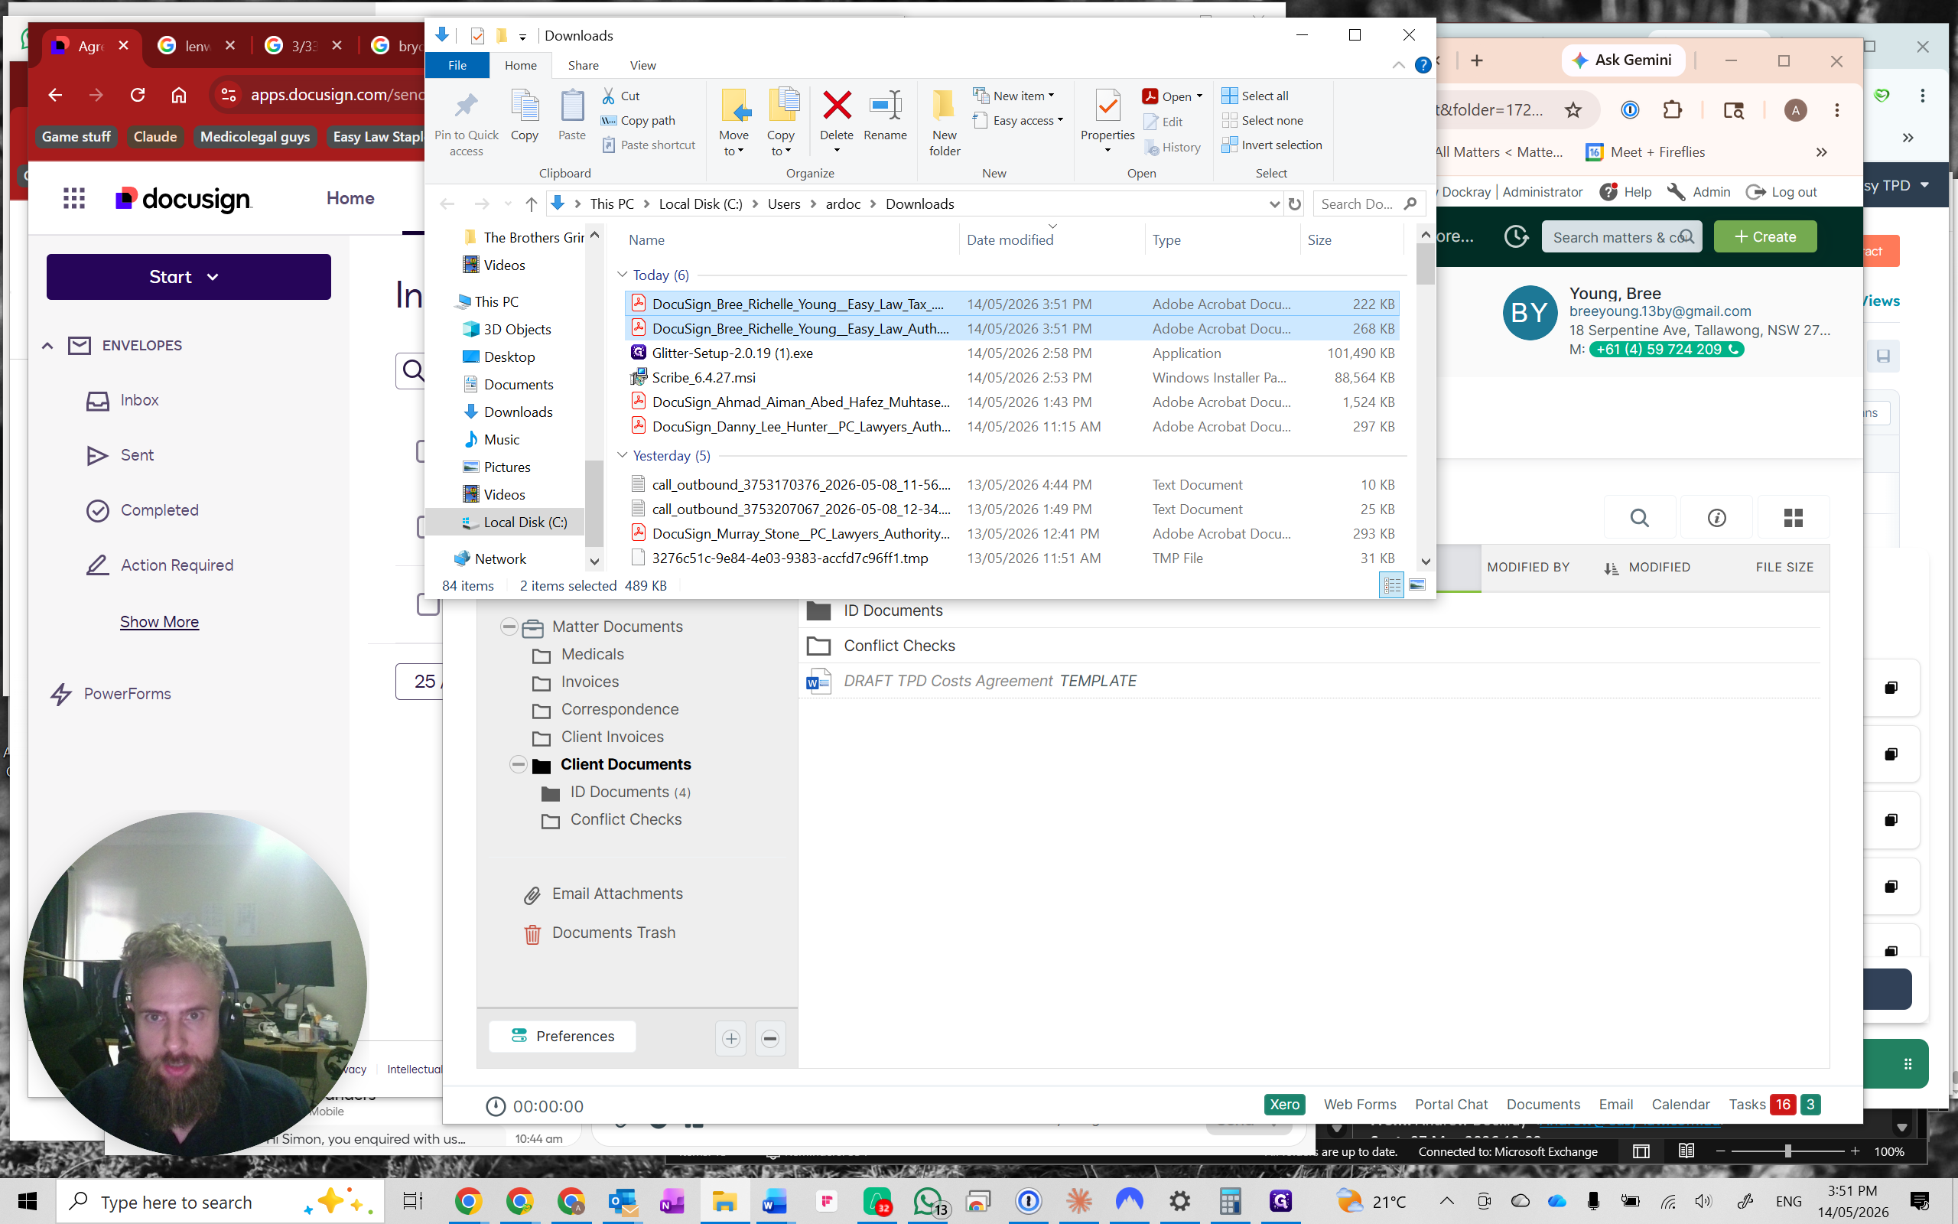Click the zoom slider handle in Outlook
Viewport: 1958px width, 1224px height.
tap(1787, 1151)
